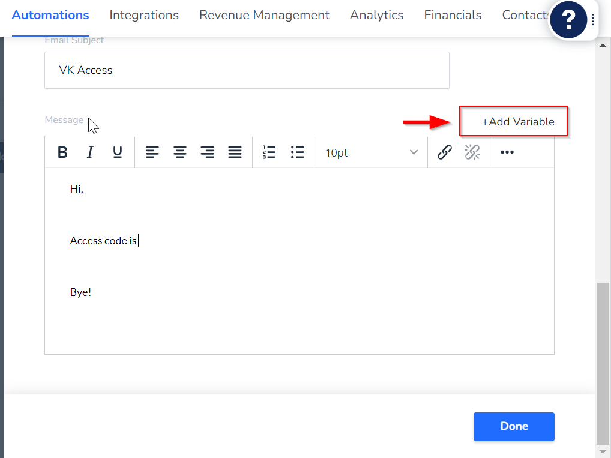The width and height of the screenshot is (611, 458).
Task: Align message text left
Action: pyautogui.click(x=152, y=152)
